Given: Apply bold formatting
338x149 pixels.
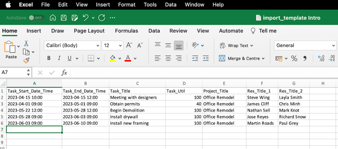Looking at the screenshot, I should pyautogui.click(x=49, y=58).
